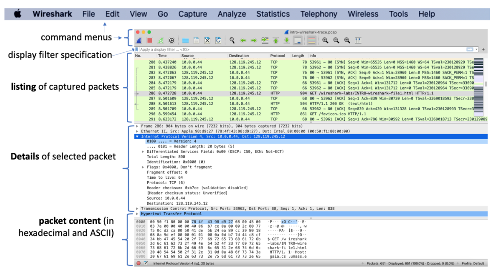Open the Wireshark application menu
This screenshot has width=494, height=271.
(x=52, y=14)
